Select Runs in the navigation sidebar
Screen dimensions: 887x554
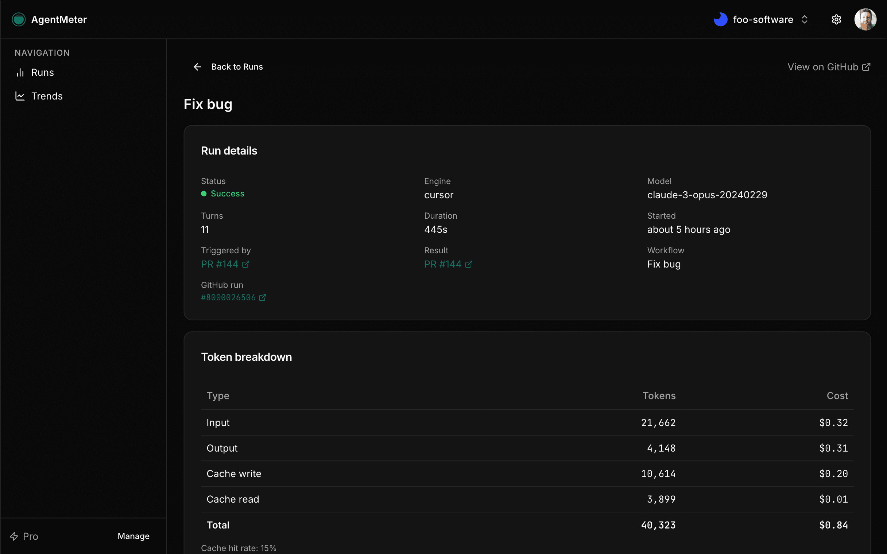(43, 72)
